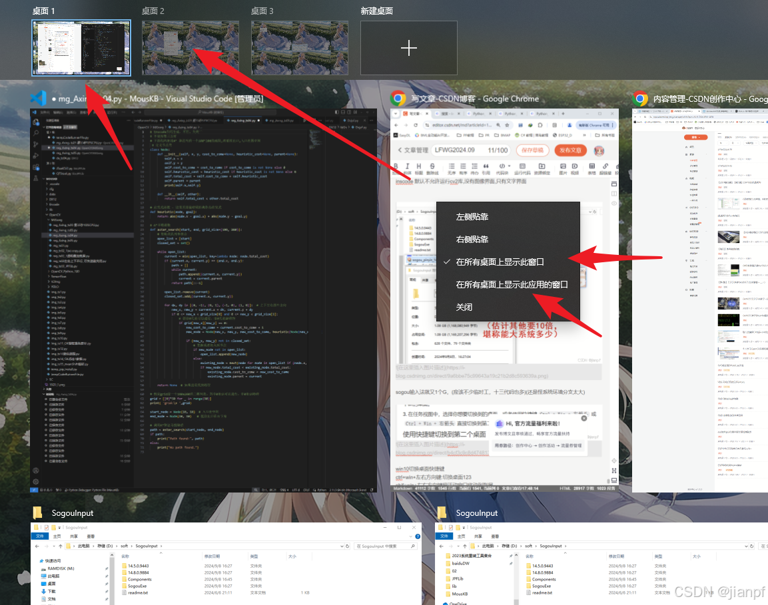Insert hyperlink with the 超链接 icon
768x605 pixels.
pos(605,168)
